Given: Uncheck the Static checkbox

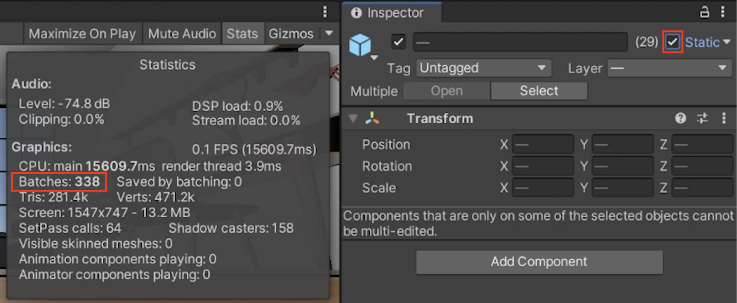Looking at the screenshot, I should [x=672, y=42].
